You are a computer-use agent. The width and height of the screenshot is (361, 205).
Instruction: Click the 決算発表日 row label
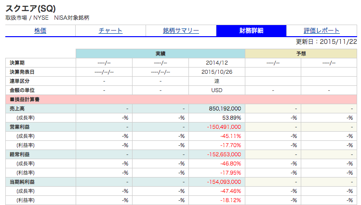point(22,72)
